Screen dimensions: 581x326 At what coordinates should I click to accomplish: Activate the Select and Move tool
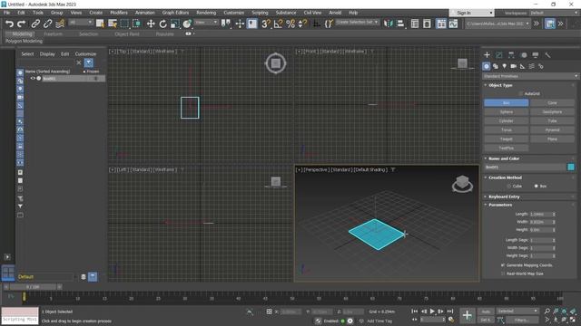[x=151, y=24]
